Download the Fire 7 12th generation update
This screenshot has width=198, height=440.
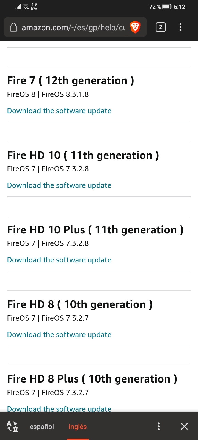[x=59, y=111]
